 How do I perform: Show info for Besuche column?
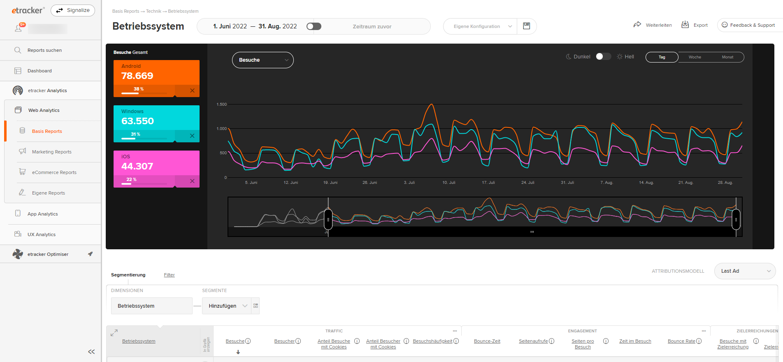coord(248,341)
